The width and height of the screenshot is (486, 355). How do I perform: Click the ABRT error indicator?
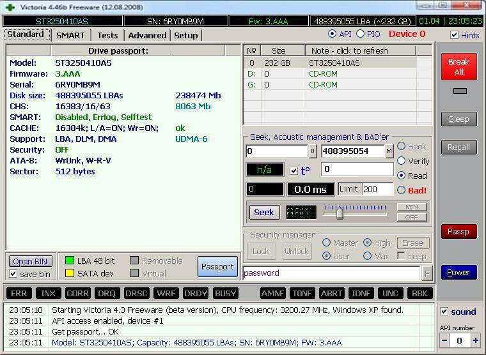click(x=332, y=294)
